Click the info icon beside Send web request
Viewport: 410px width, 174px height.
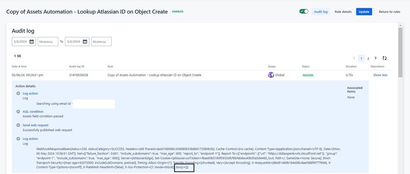pos(18,125)
